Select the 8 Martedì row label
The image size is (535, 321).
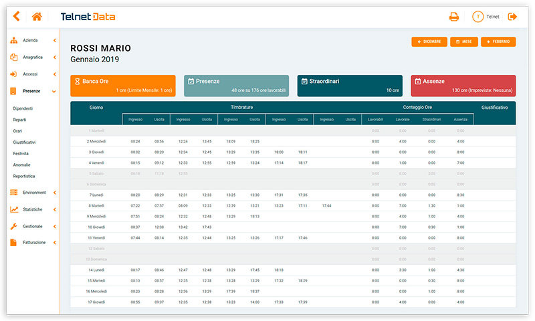pos(96,206)
